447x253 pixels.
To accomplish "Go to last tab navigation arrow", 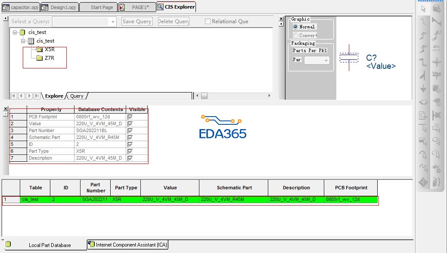I will coord(37,96).
